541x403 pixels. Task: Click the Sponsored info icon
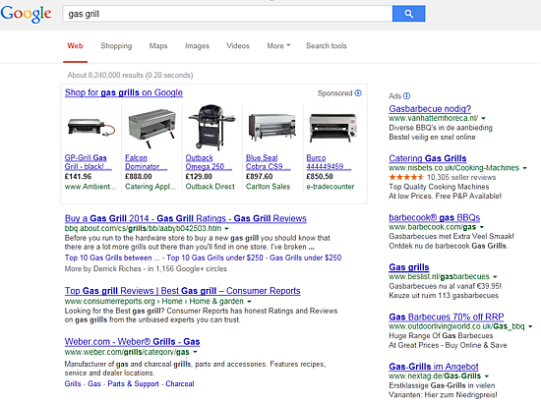[358, 93]
